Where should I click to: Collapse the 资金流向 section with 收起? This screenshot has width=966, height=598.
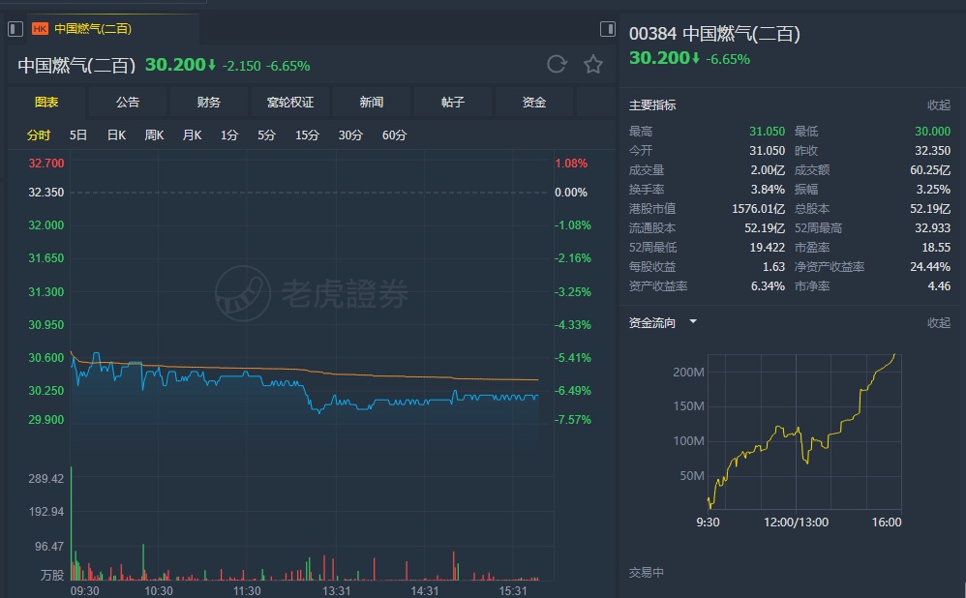(939, 323)
